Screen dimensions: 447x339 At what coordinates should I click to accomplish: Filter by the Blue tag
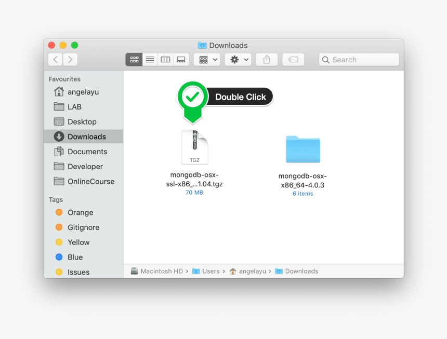(x=83, y=257)
